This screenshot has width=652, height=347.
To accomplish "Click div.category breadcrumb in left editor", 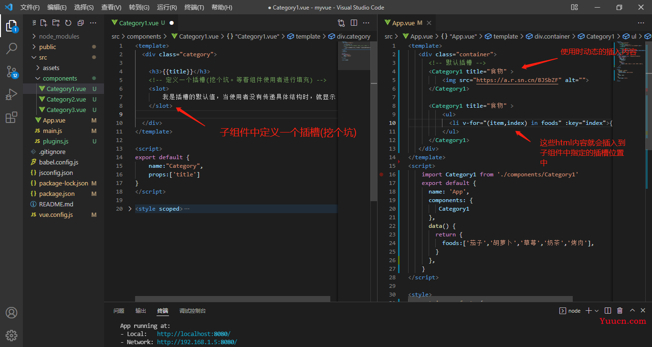I will point(349,36).
